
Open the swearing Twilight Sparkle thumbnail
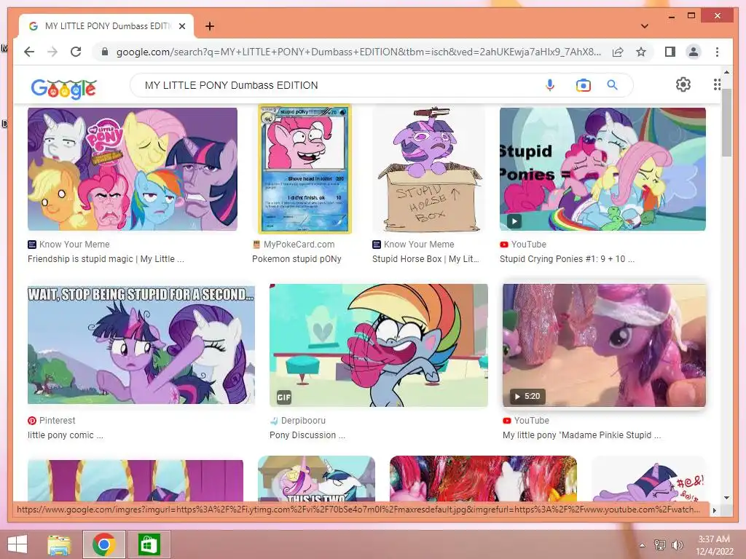coord(649,479)
